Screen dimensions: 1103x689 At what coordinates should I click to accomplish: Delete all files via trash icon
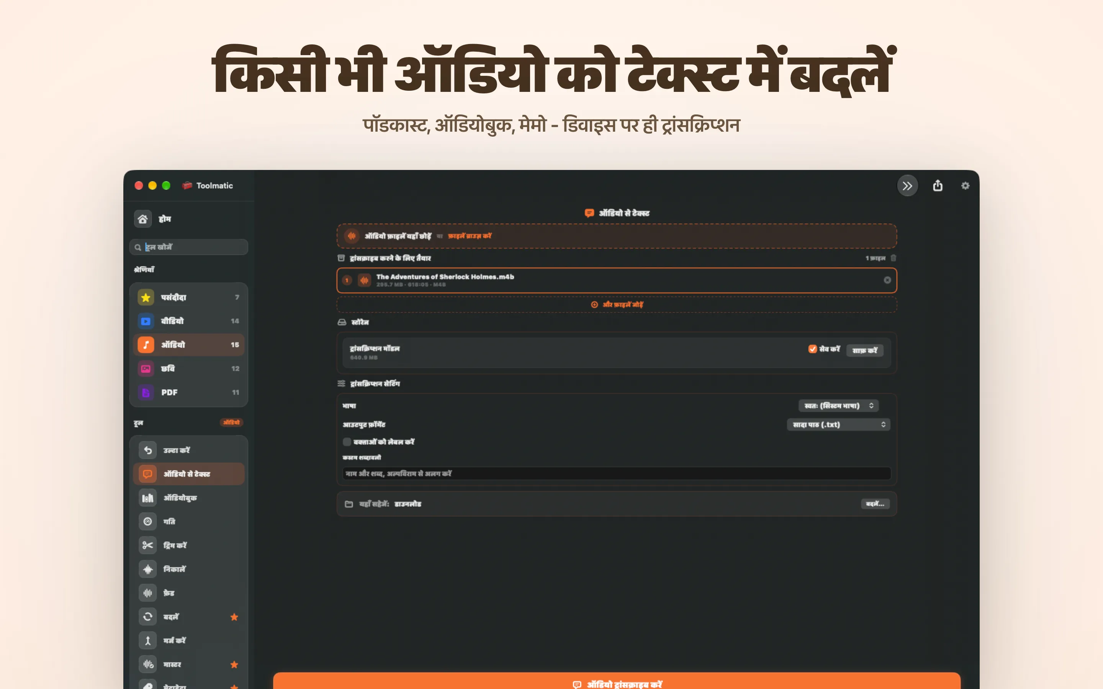coord(894,258)
